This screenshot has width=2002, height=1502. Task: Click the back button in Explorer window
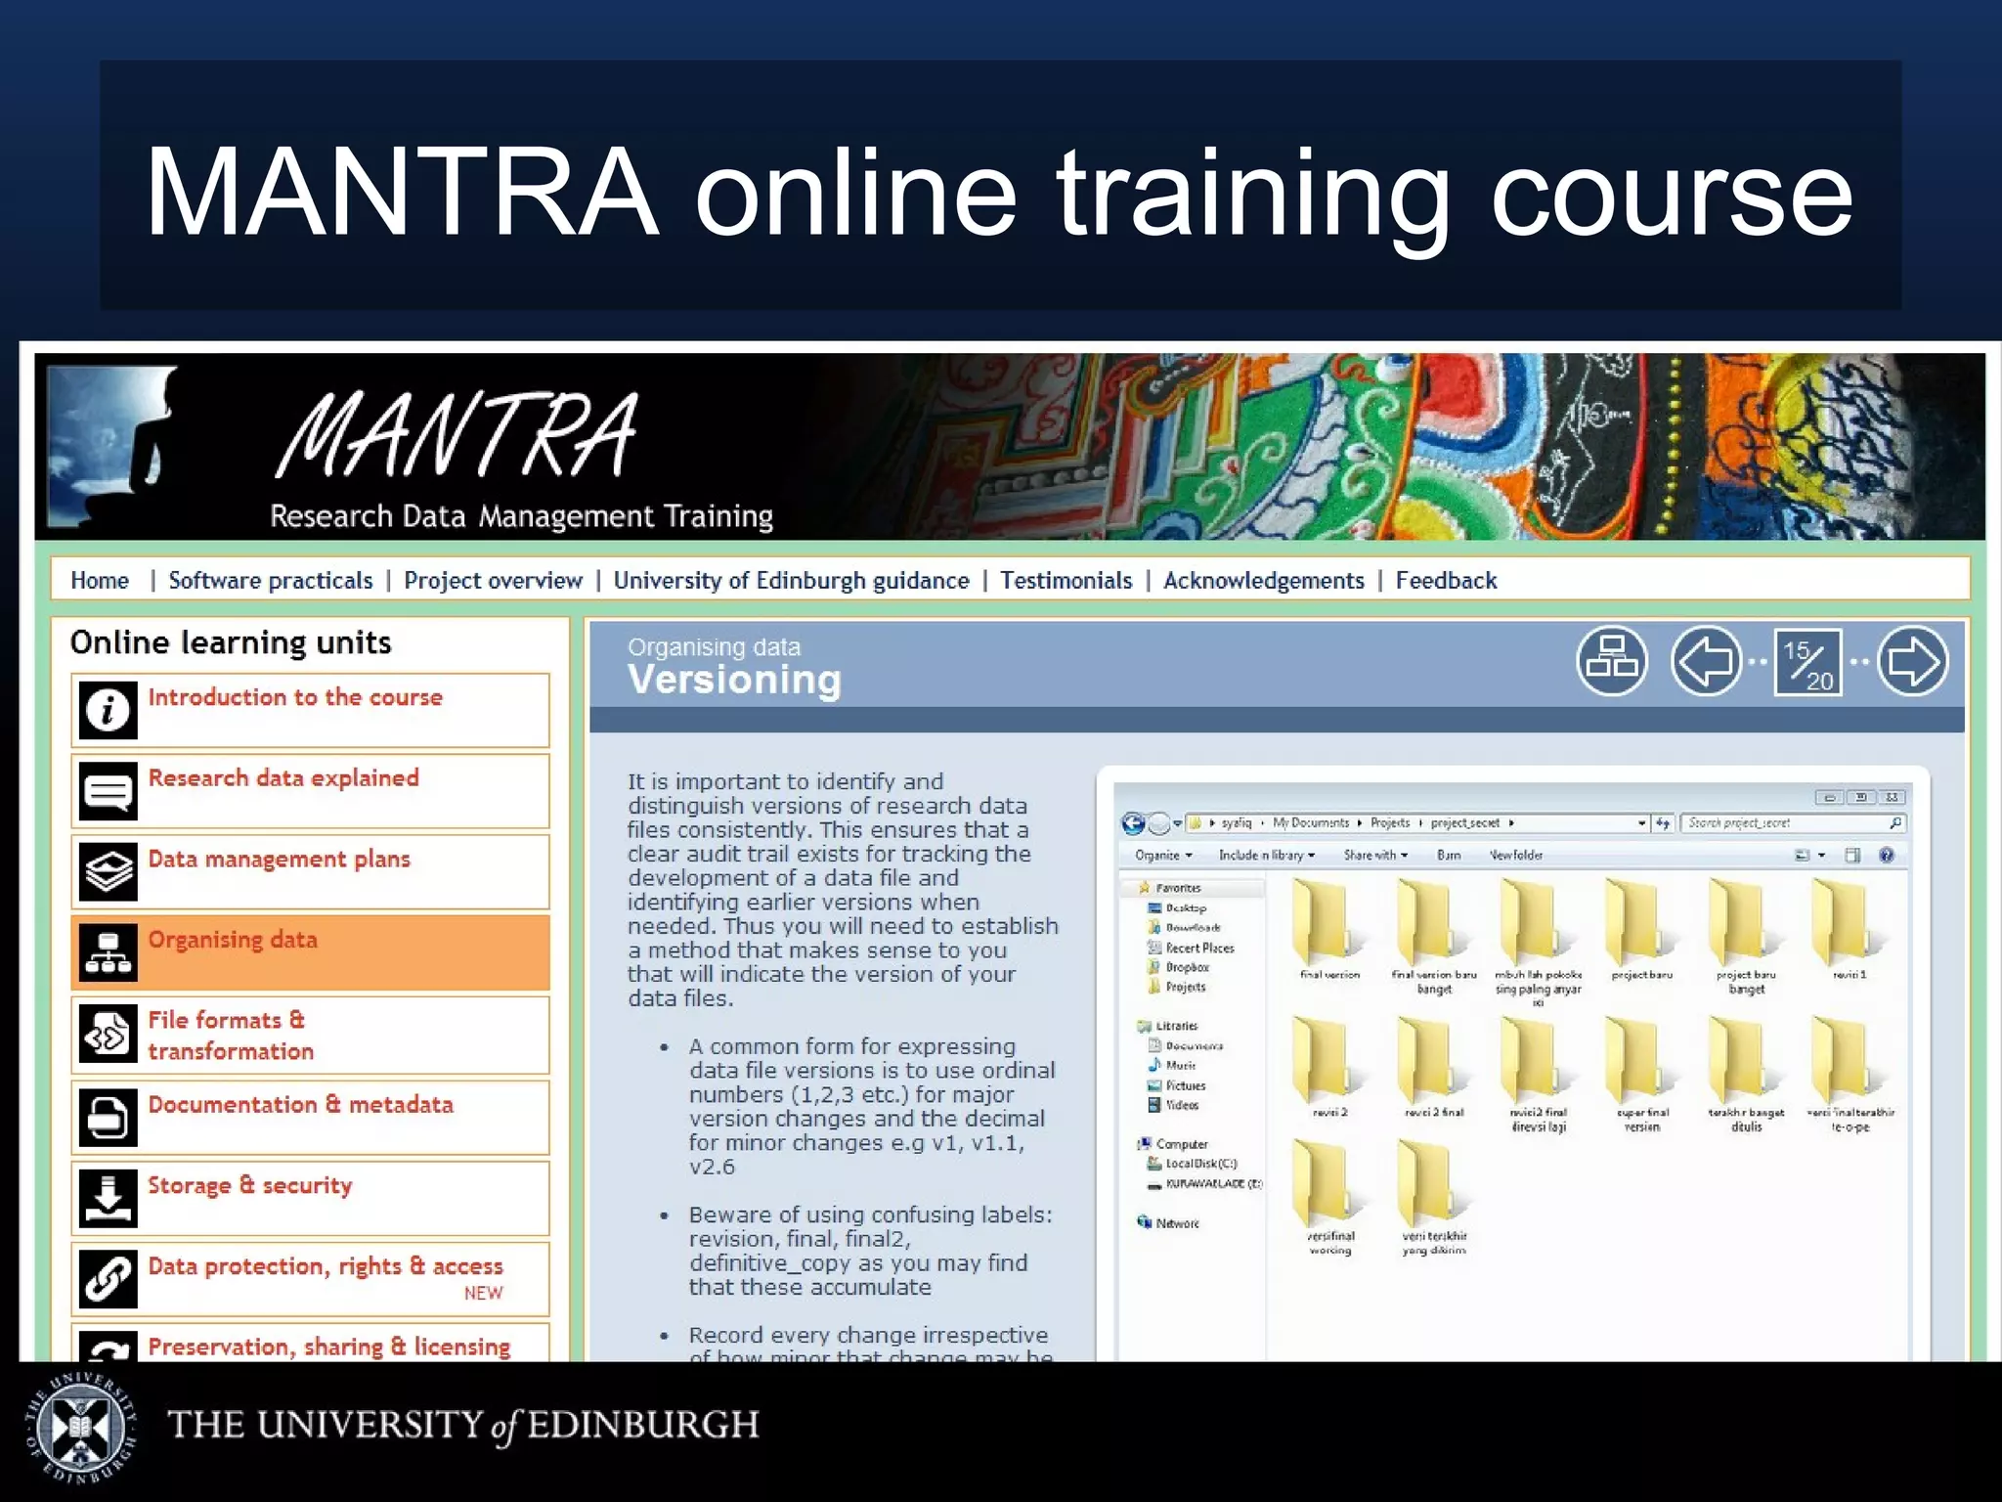(x=1133, y=823)
